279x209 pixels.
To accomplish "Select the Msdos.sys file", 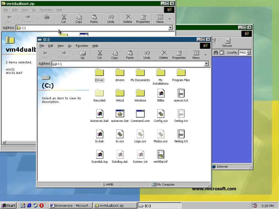I will pyautogui.click(x=160, y=137).
